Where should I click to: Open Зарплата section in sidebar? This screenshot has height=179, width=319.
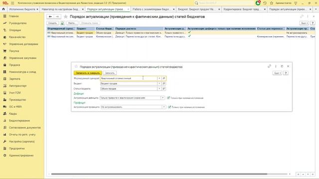click(x=14, y=79)
